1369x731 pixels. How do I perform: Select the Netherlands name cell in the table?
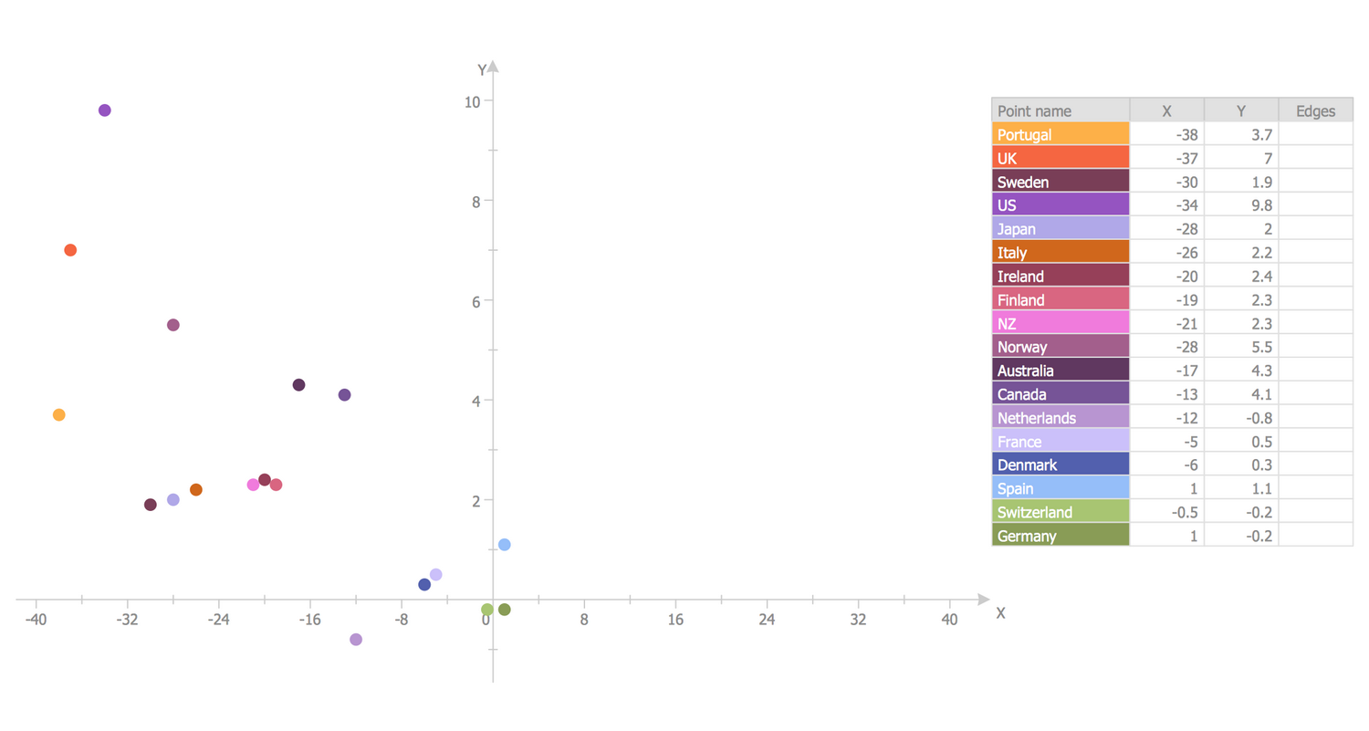pyautogui.click(x=1061, y=417)
